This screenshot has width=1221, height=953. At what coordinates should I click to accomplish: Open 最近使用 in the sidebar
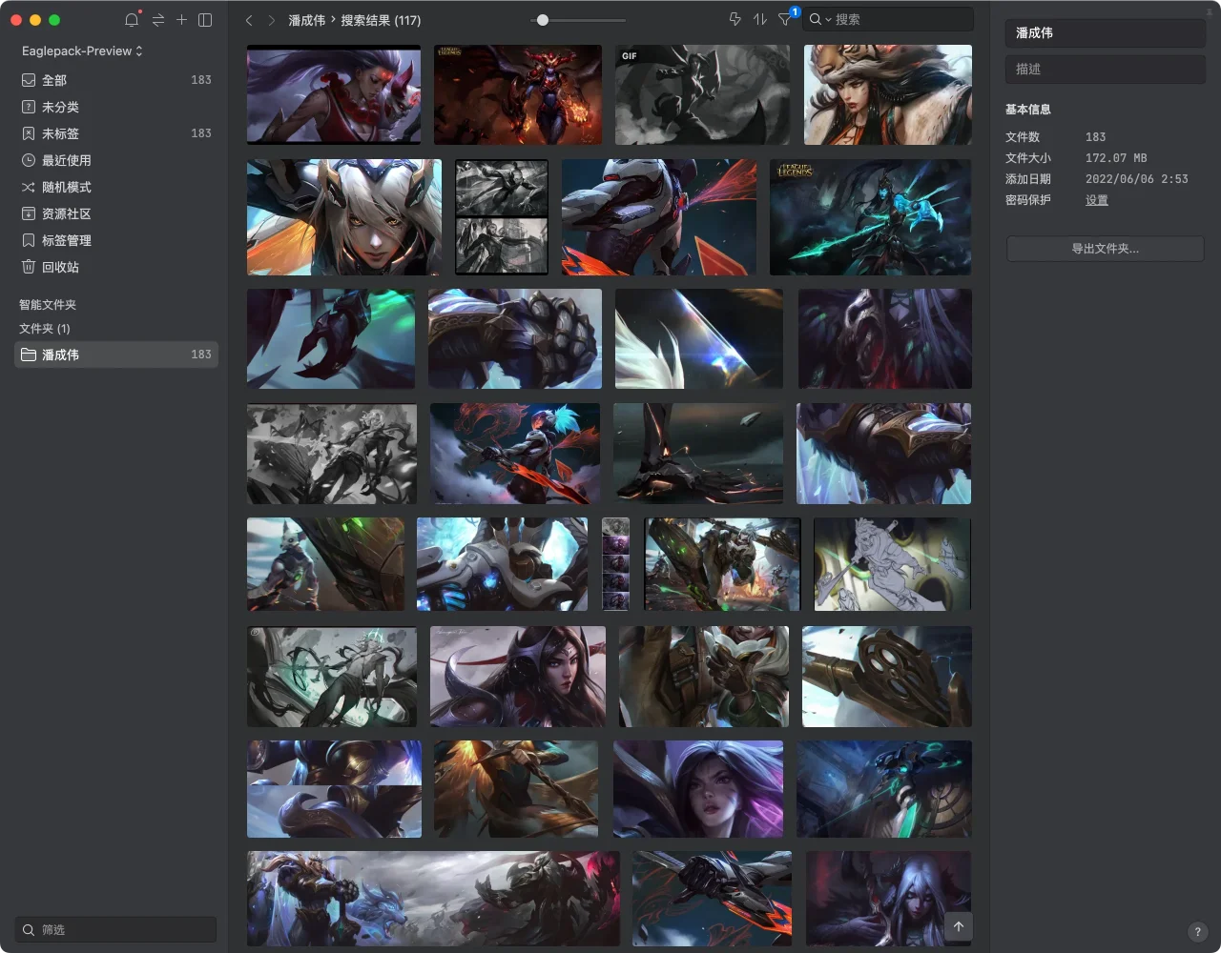click(116, 160)
